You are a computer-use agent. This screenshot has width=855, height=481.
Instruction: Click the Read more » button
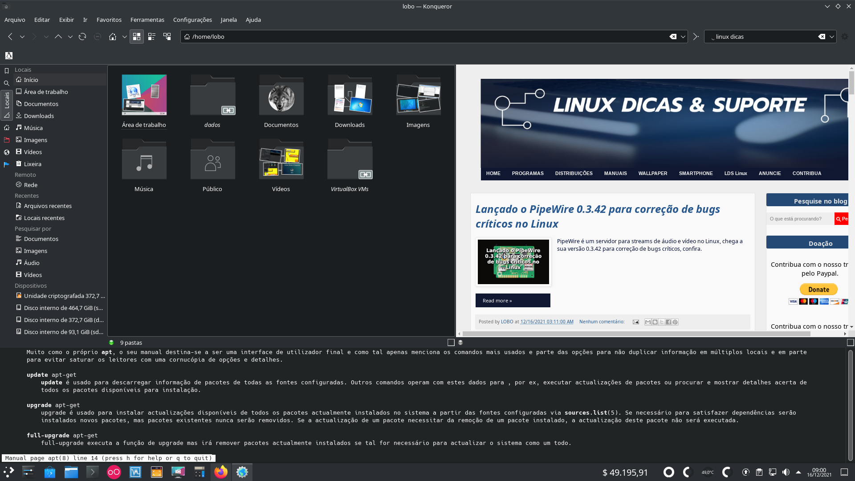tap(513, 301)
